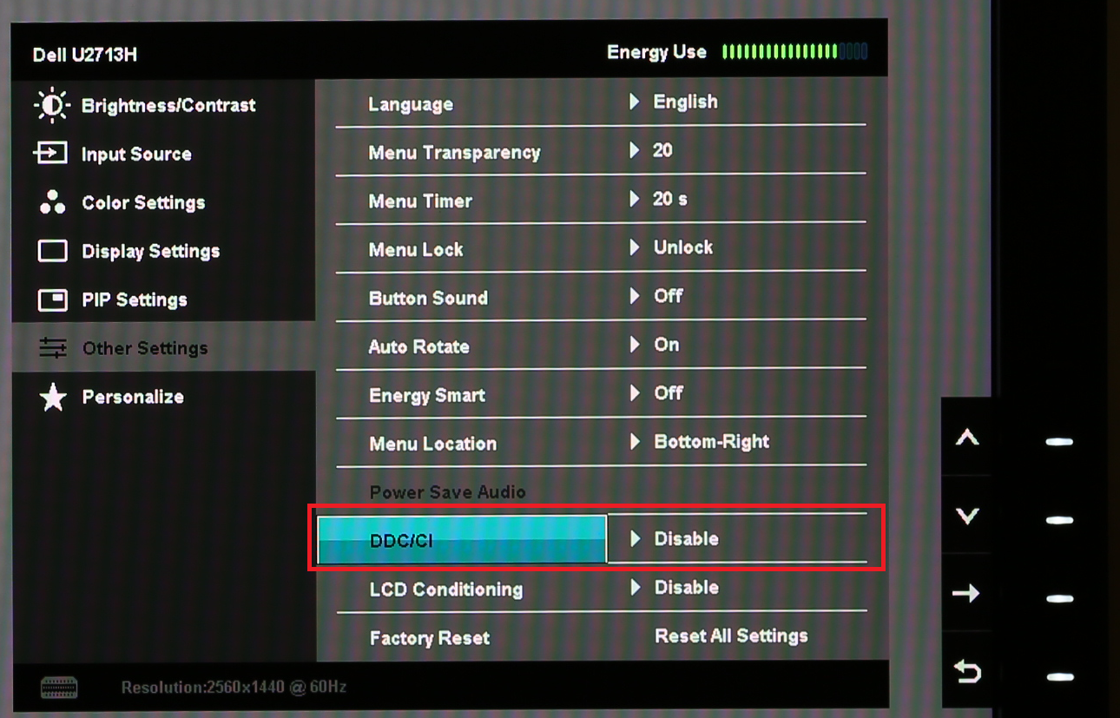The height and width of the screenshot is (718, 1120).
Task: Expand the Button Sound Off arrow
Action: pyautogui.click(x=635, y=296)
